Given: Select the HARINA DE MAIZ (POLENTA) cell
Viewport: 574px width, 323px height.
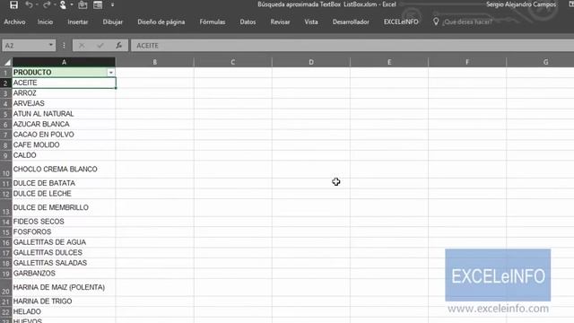Looking at the screenshot, I should [x=64, y=287].
